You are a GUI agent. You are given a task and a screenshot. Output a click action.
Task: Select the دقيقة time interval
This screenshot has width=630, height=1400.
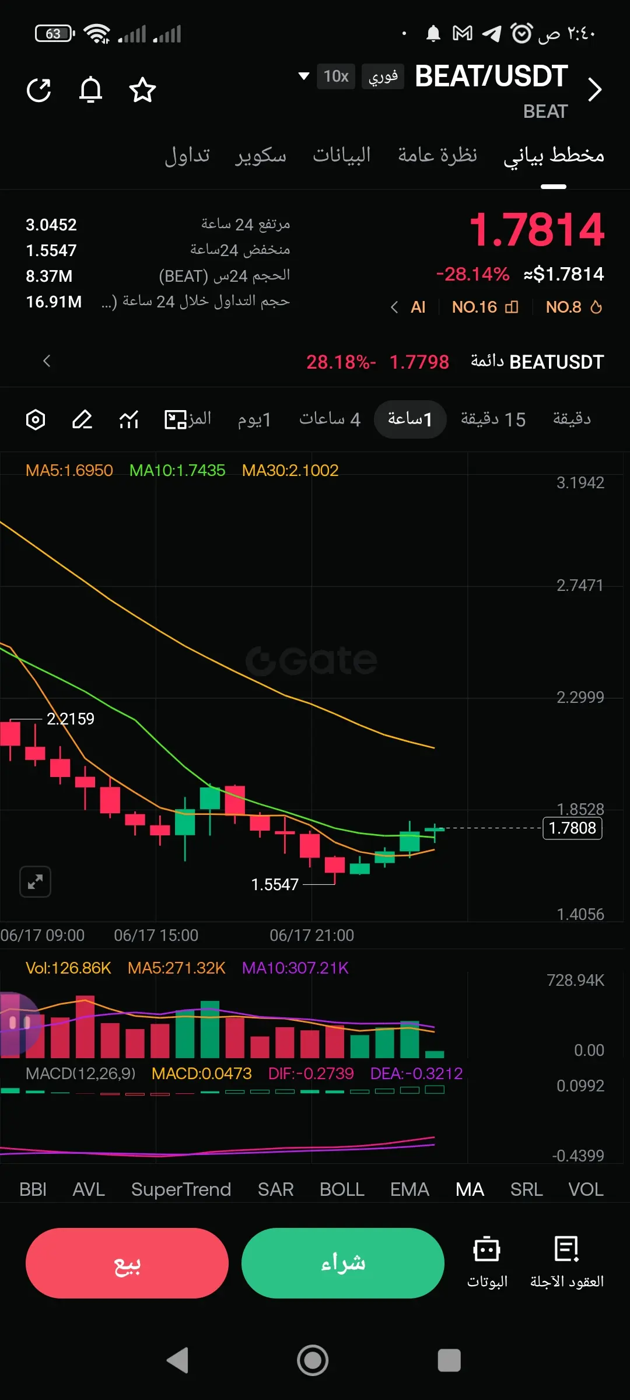572,419
